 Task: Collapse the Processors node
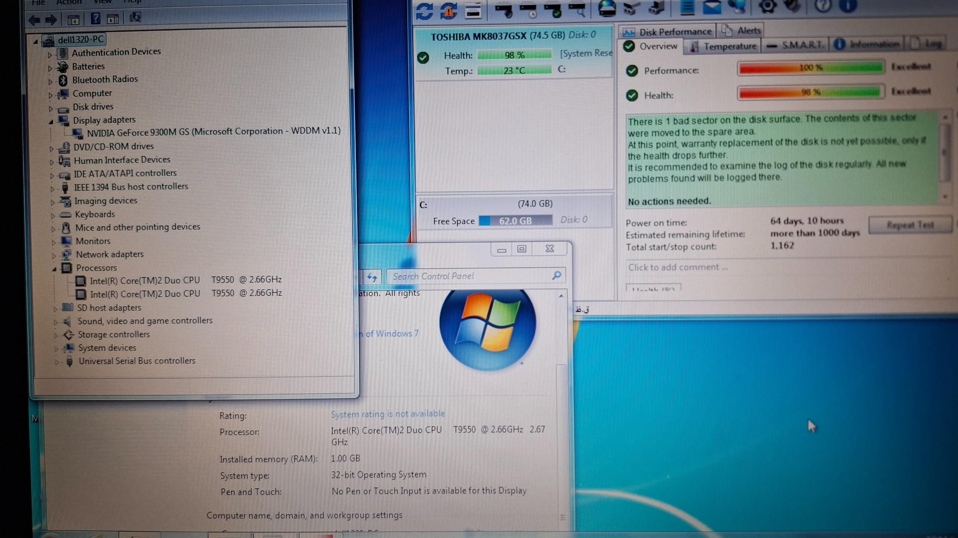[x=55, y=269]
